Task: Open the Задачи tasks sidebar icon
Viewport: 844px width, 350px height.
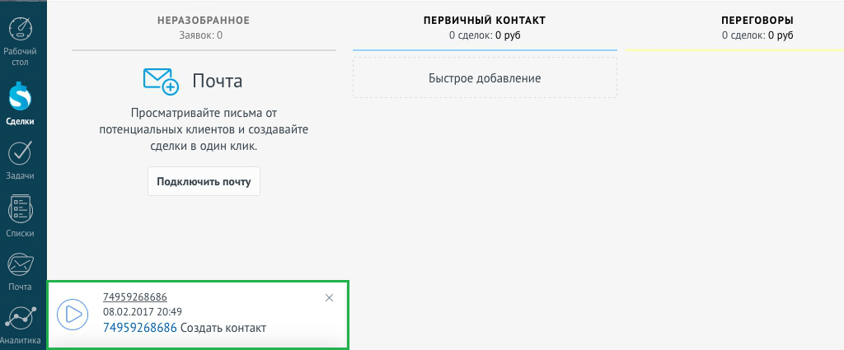Action: (20, 154)
